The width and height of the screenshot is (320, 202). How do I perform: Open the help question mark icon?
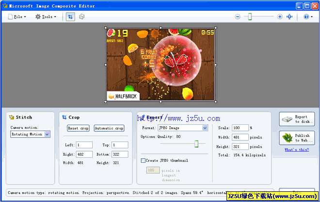click(x=306, y=17)
